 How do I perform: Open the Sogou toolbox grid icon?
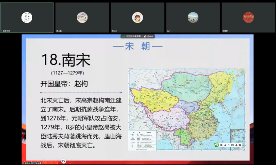(x=240, y=145)
